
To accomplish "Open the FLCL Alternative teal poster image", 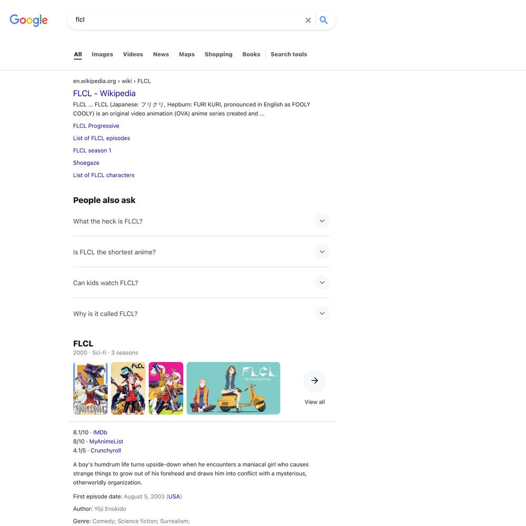I will pos(234,388).
